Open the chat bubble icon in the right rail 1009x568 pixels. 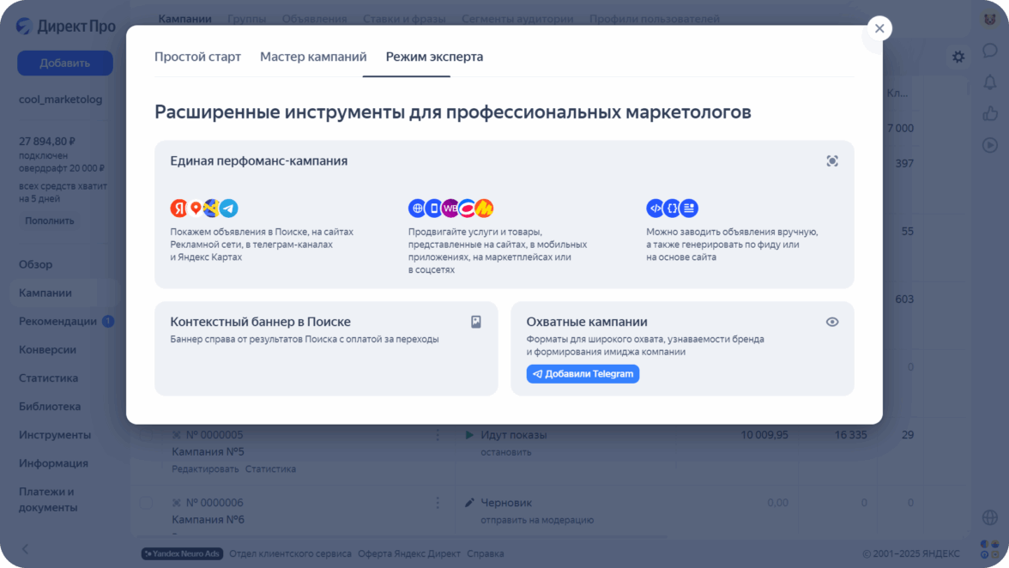(x=990, y=50)
